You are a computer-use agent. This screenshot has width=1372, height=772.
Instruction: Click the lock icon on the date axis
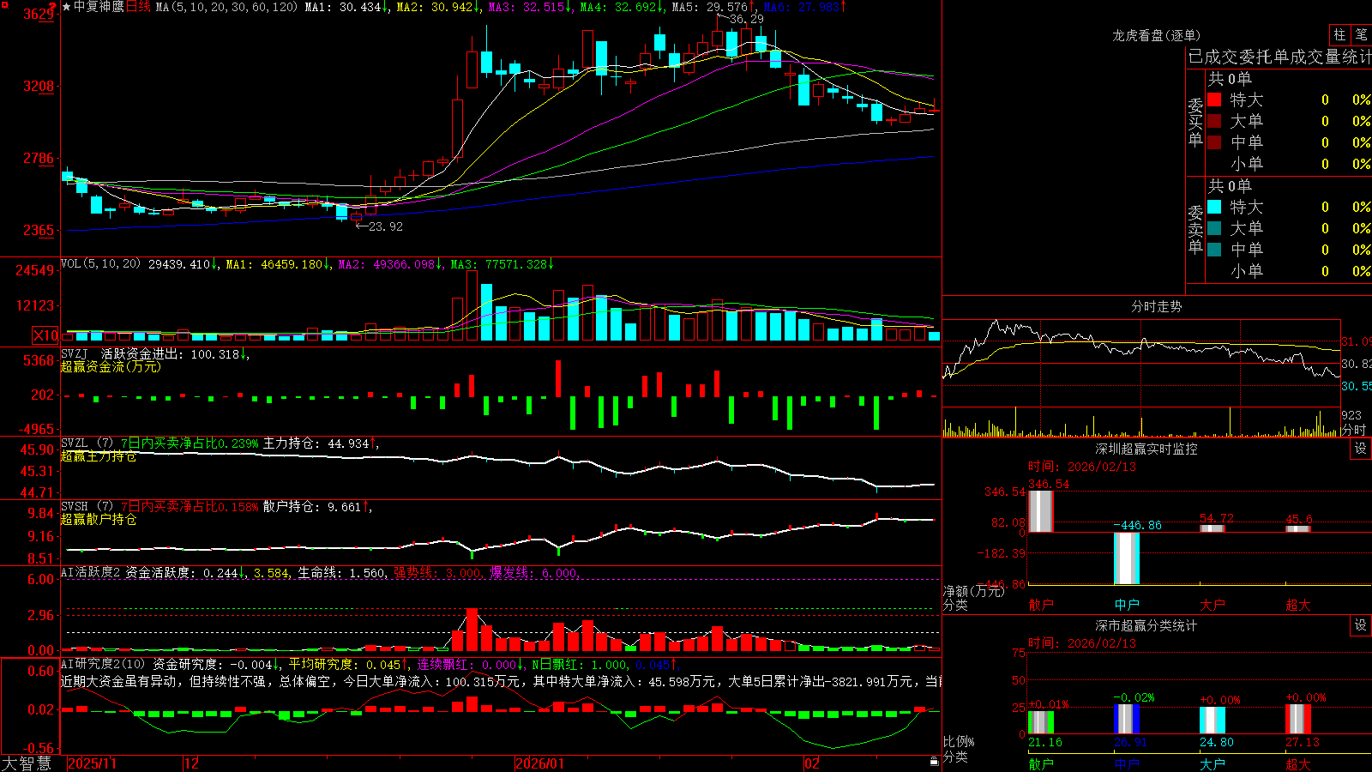tap(934, 762)
